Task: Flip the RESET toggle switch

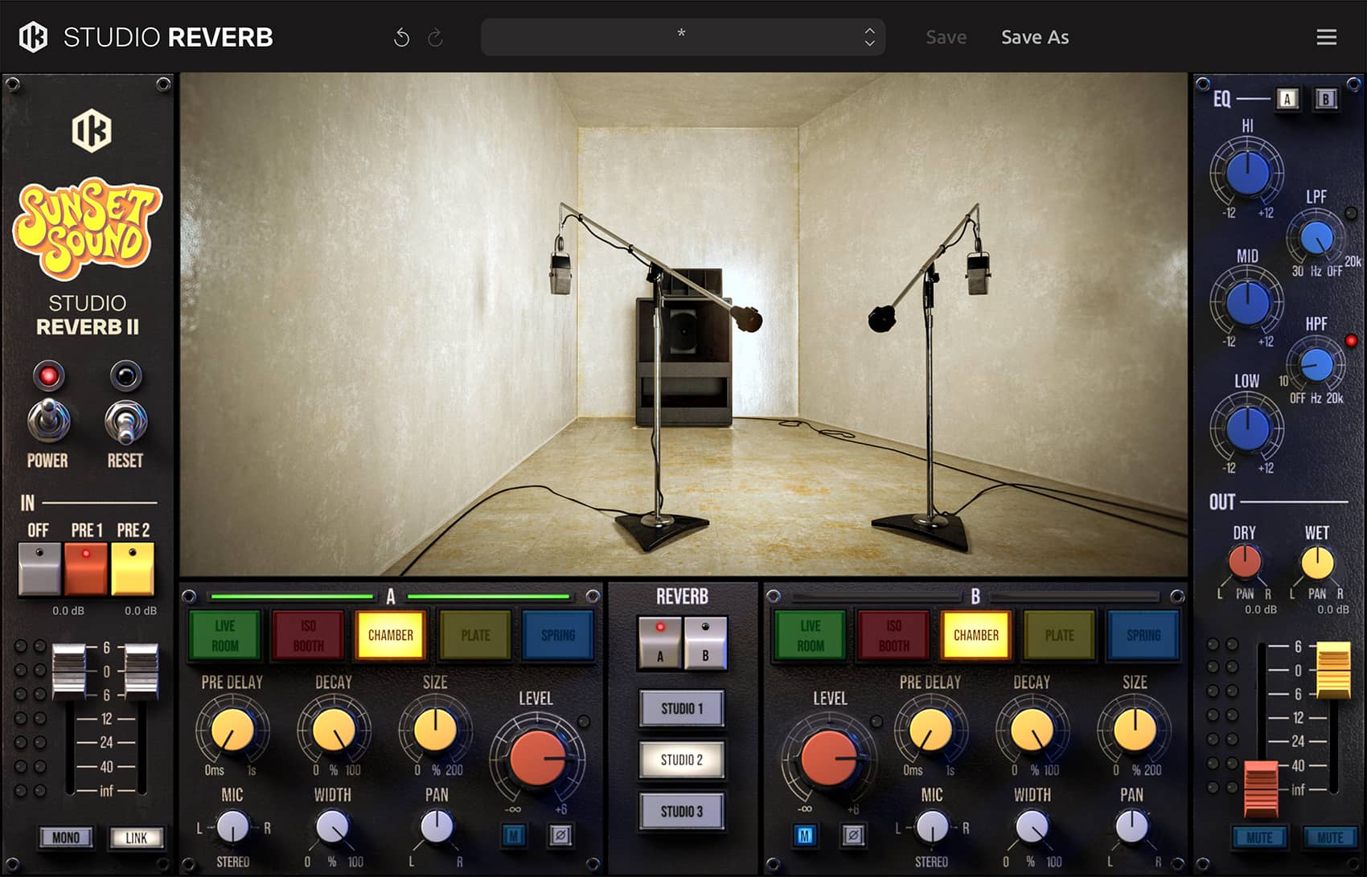Action: (x=125, y=422)
